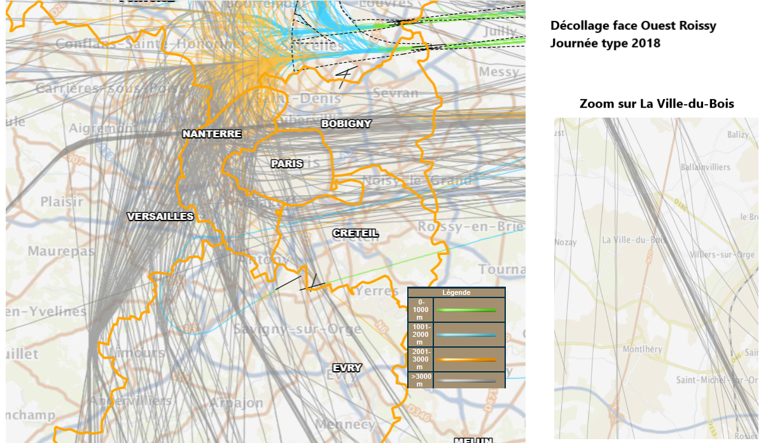
Task: Click the bold VERSAILLES map label
Action: [160, 217]
